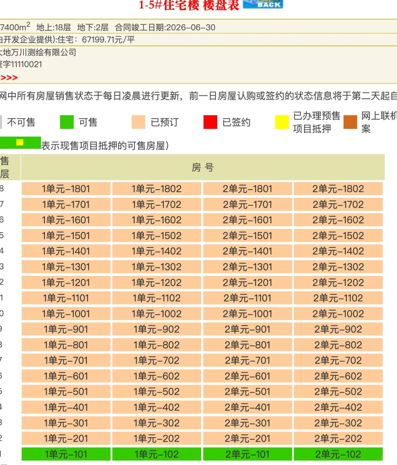397x465 pixels.
Task: View room 1单元-202
Action: click(x=157, y=439)
